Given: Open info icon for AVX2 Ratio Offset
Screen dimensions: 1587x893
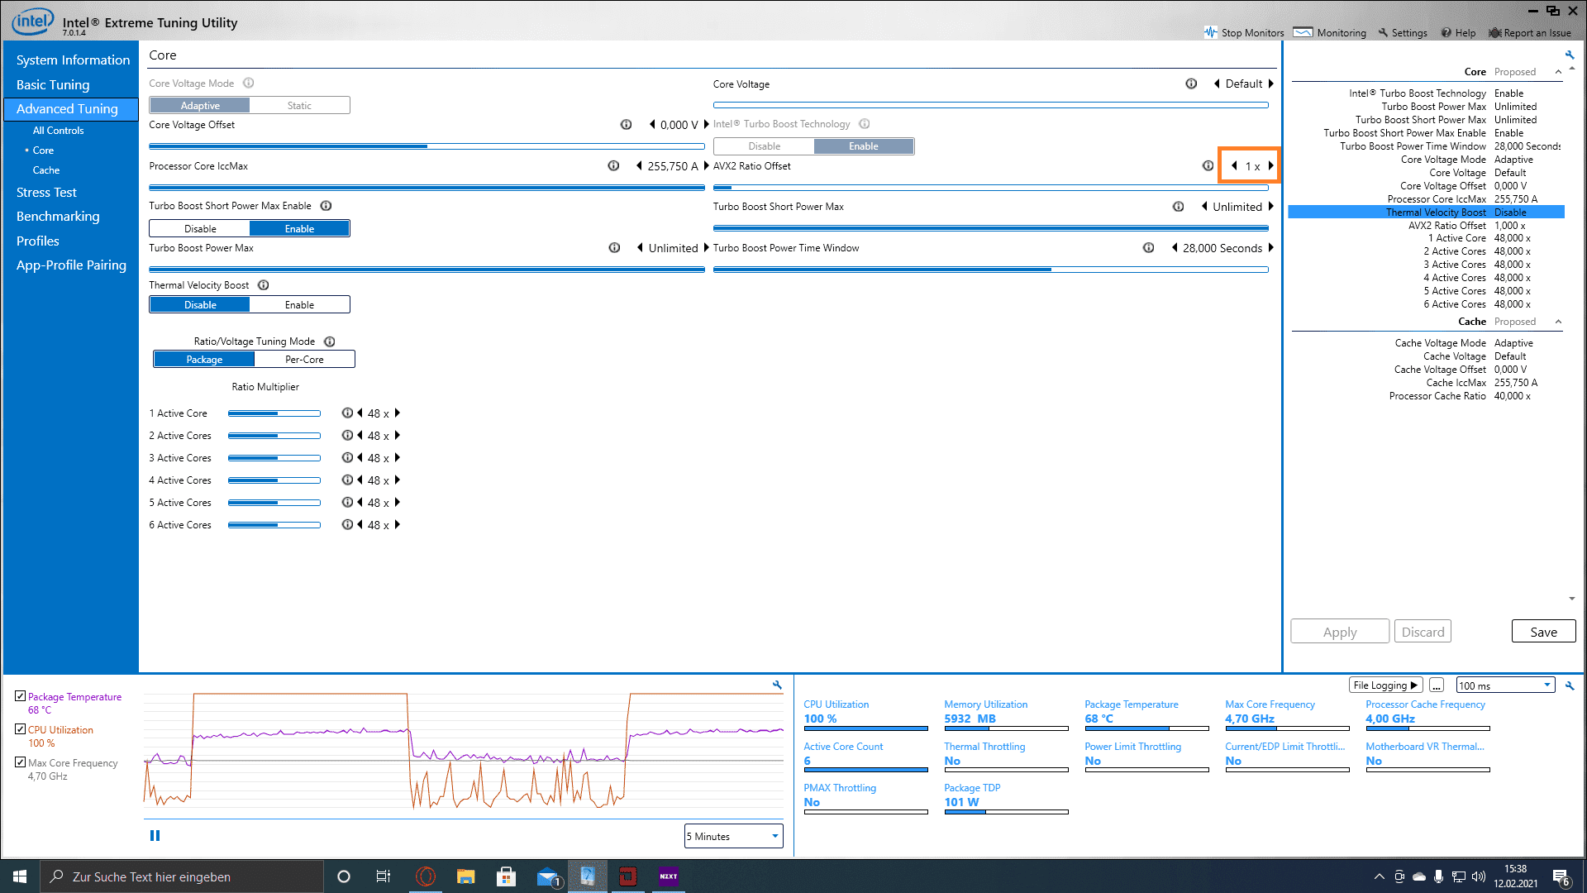Looking at the screenshot, I should [x=1208, y=166].
